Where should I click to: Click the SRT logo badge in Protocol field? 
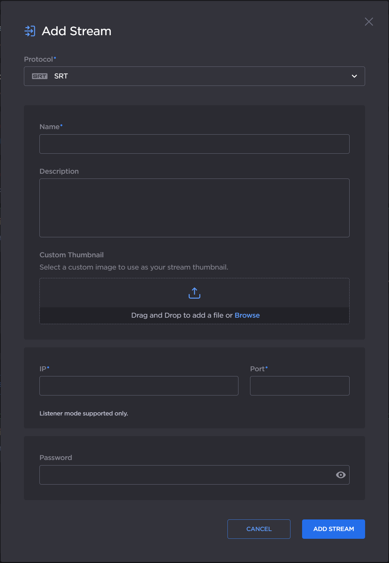point(40,76)
